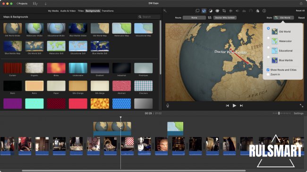Select Old World style radio button
307x172 pixels.
coord(268,28)
